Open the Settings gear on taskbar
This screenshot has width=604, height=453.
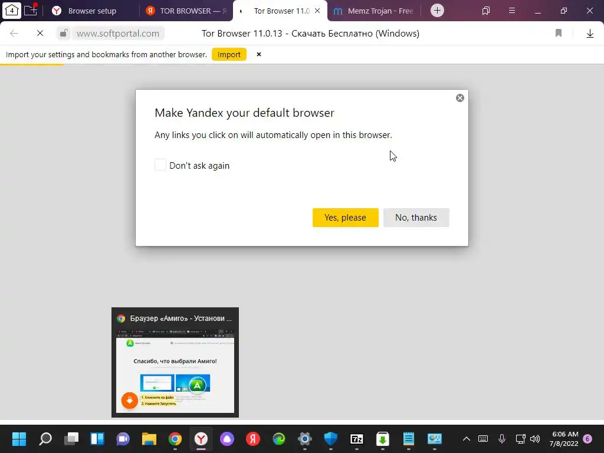305,439
